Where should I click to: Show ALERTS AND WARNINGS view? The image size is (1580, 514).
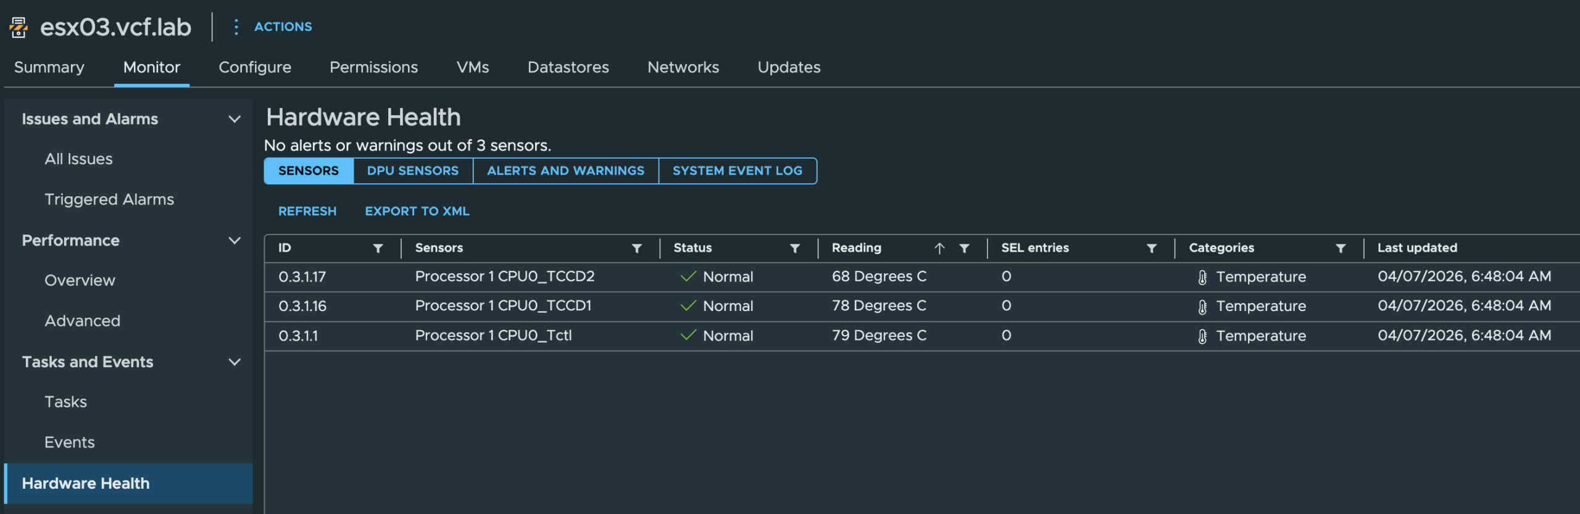(565, 171)
